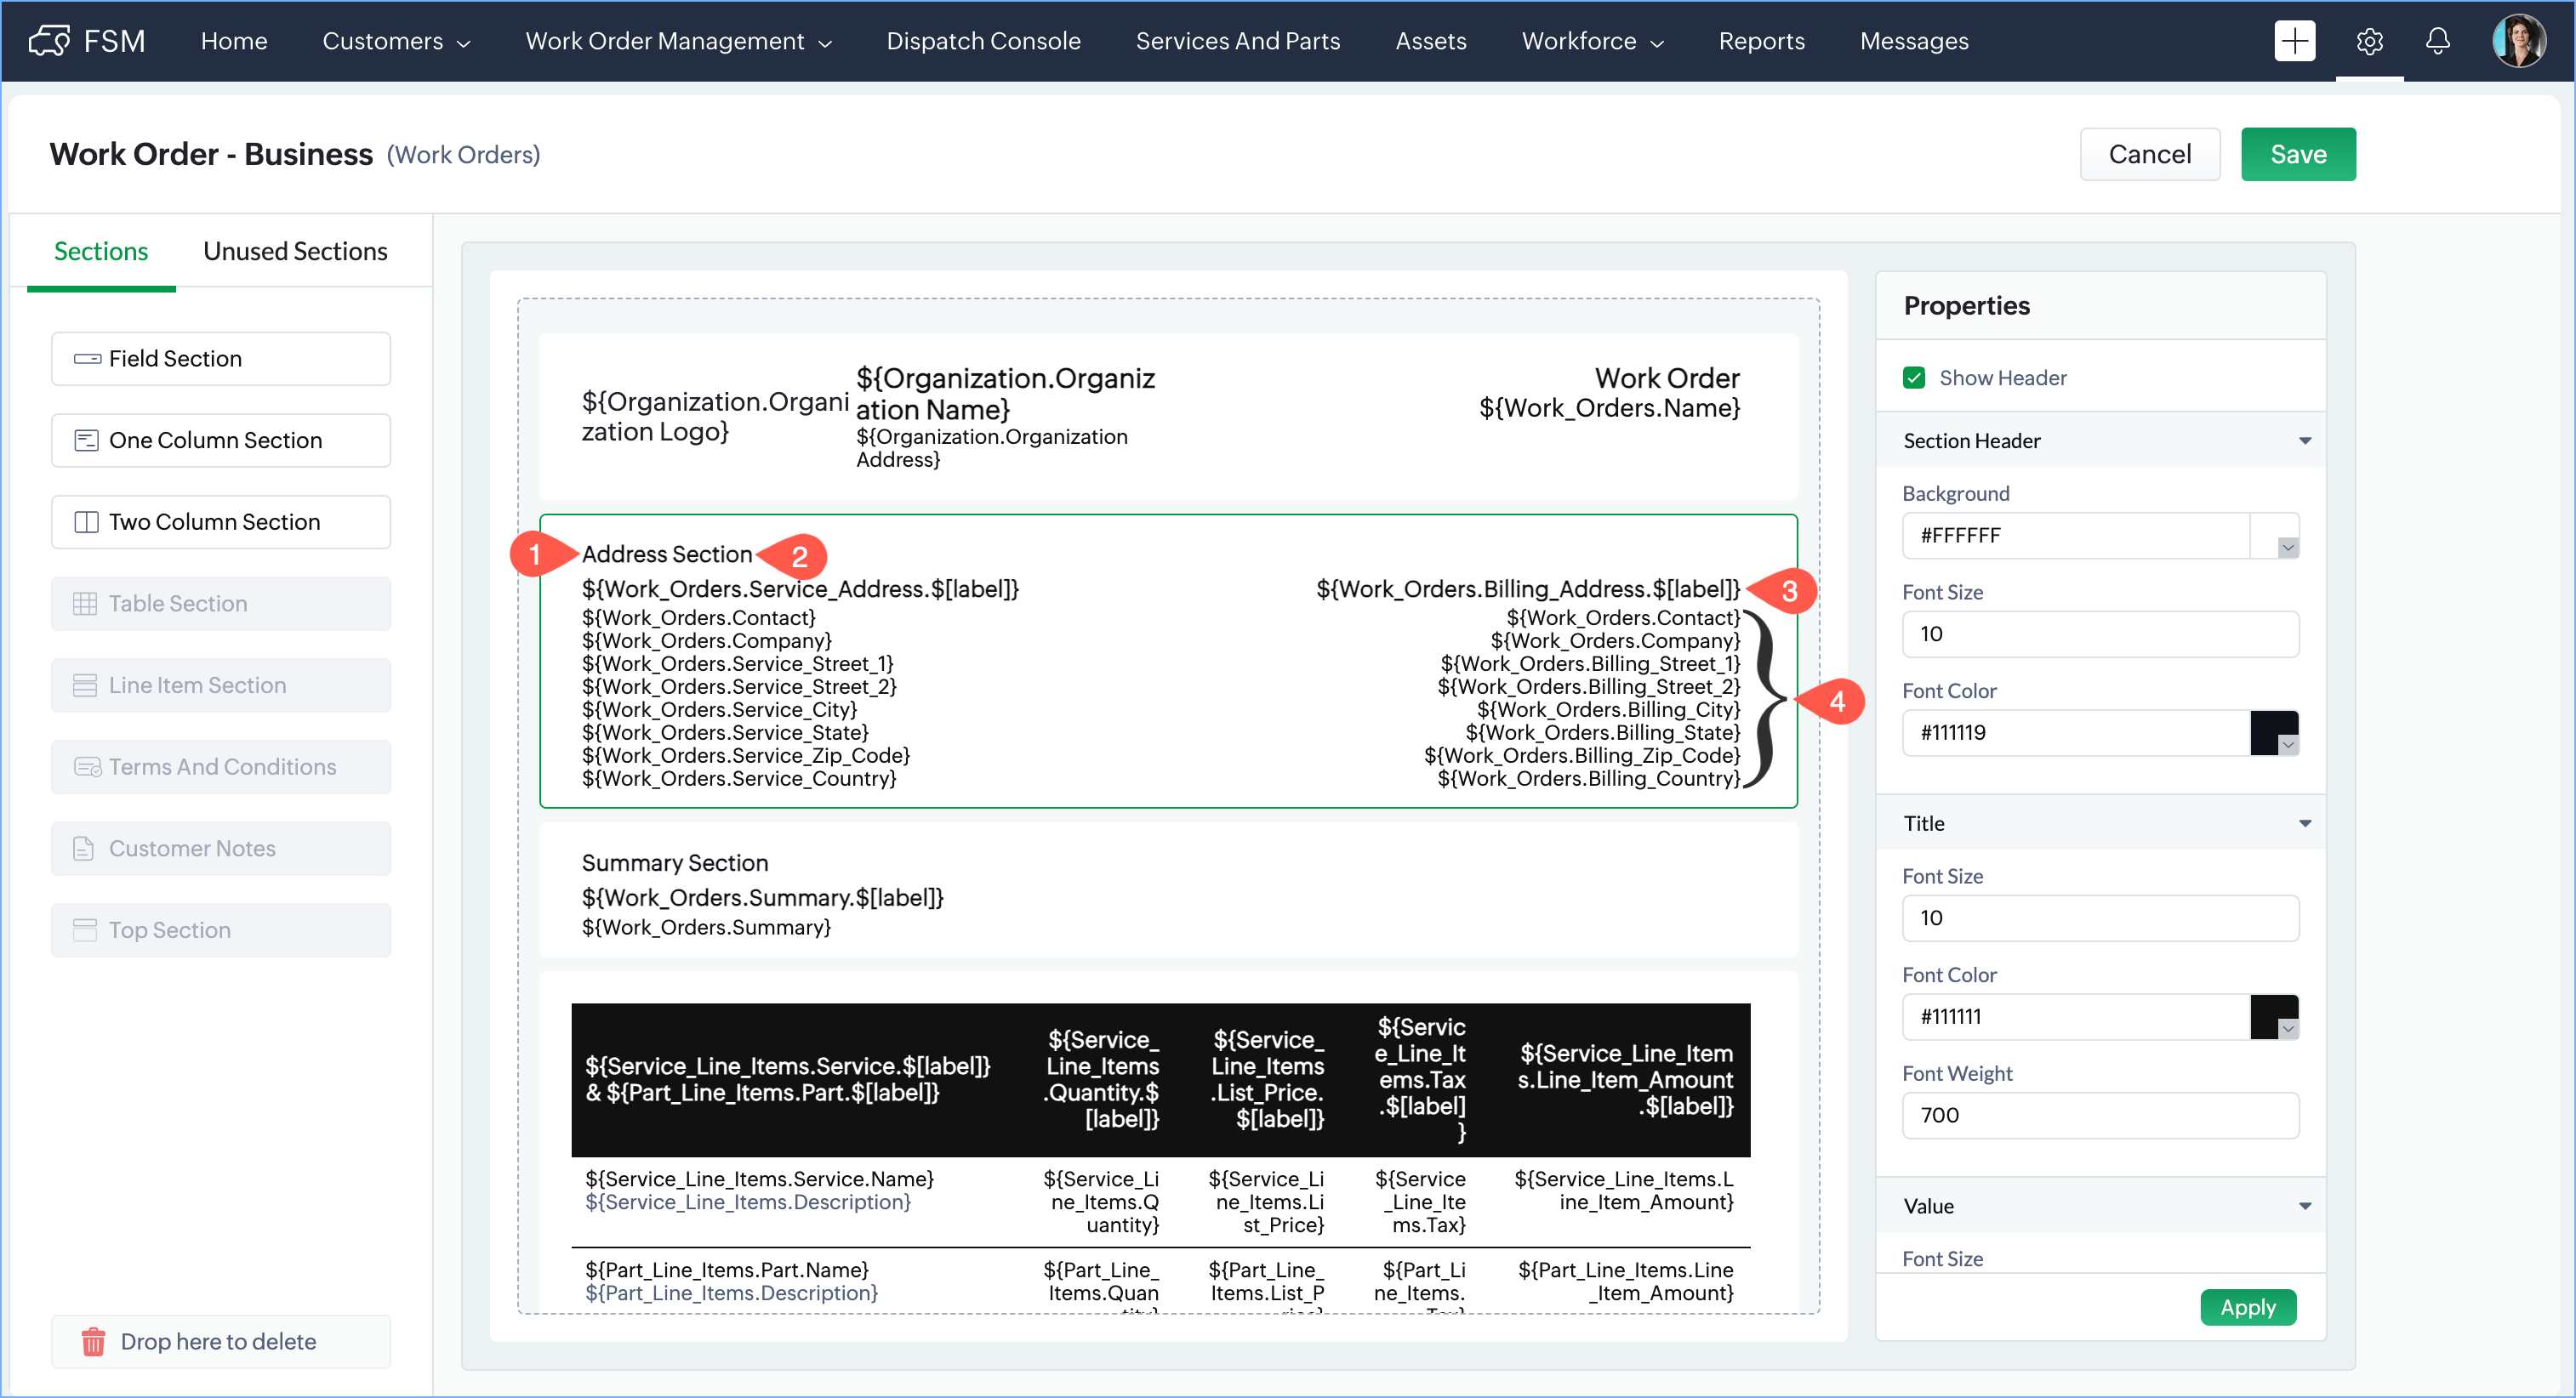Collapse the Section Header group
2576x1398 pixels.
[x=2304, y=440]
